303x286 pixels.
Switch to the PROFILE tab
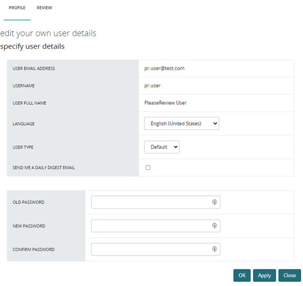(x=17, y=8)
